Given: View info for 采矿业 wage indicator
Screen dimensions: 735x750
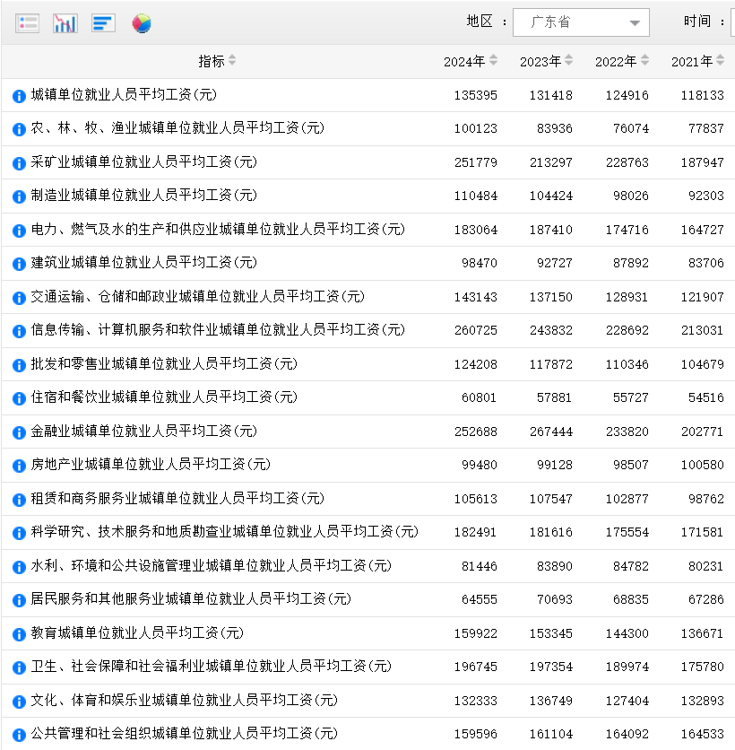Looking at the screenshot, I should 19,163.
